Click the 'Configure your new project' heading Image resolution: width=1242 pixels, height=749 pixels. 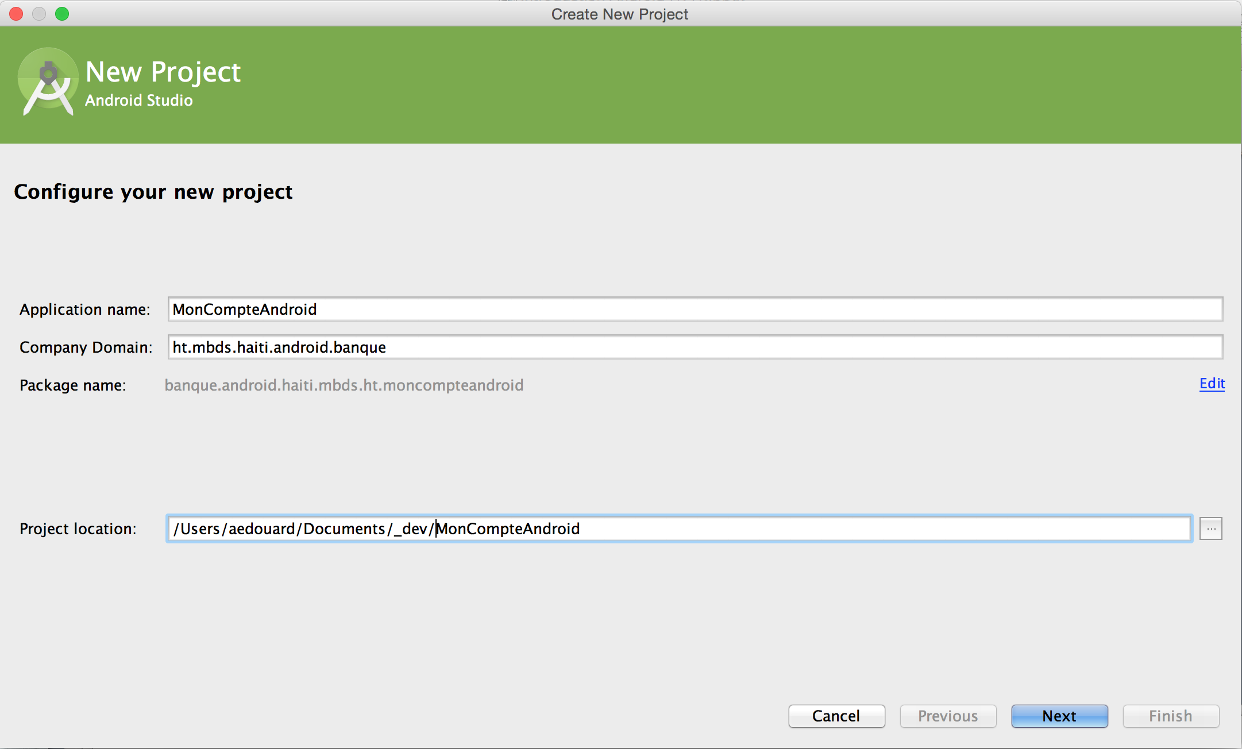153,192
